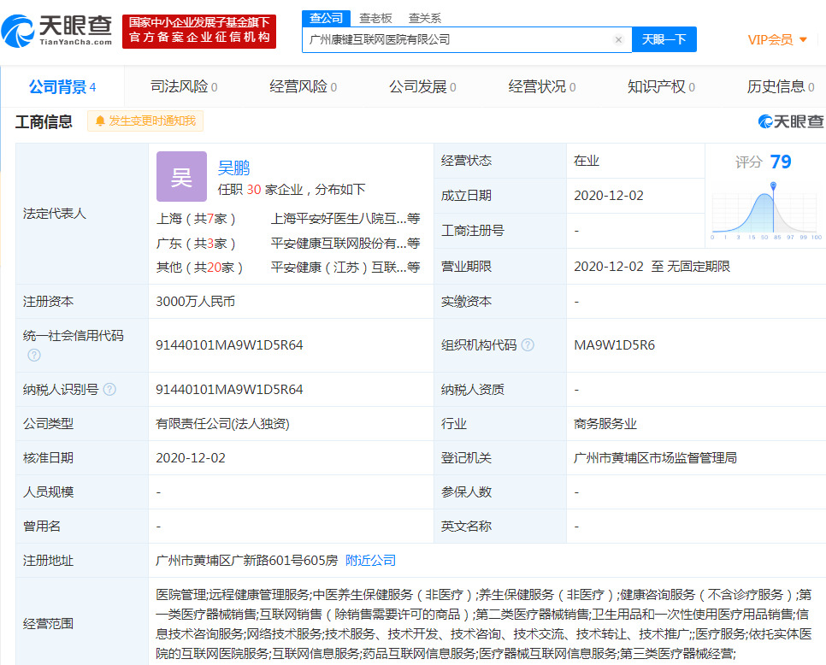Clear the search box with the X icon

[x=618, y=39]
